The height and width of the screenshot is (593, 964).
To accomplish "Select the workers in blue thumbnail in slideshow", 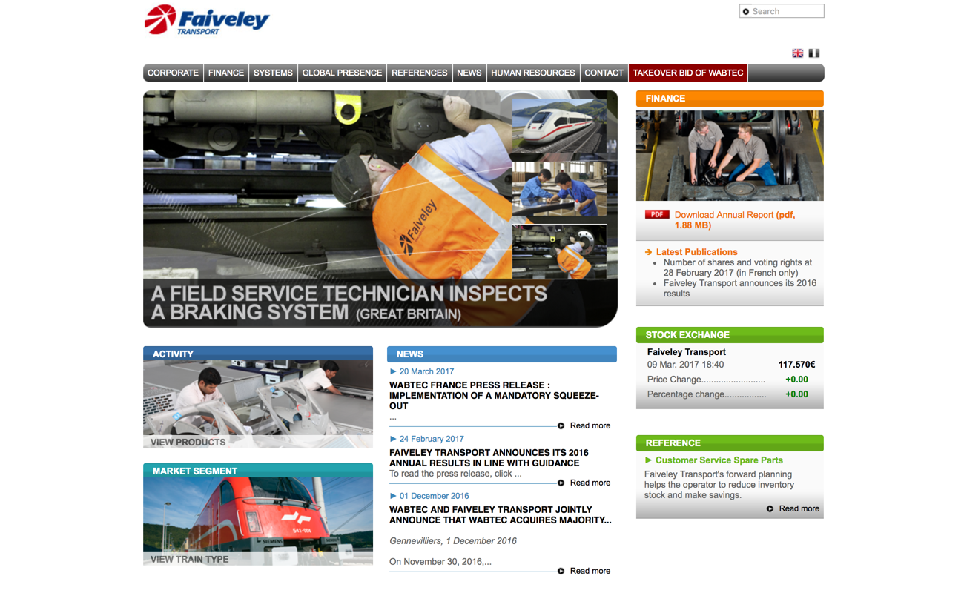I will [x=559, y=189].
